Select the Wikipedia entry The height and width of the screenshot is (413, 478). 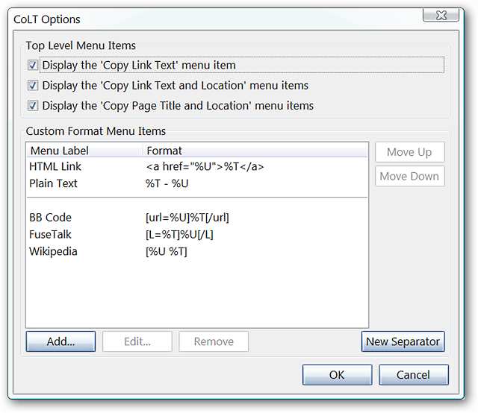[197, 252]
